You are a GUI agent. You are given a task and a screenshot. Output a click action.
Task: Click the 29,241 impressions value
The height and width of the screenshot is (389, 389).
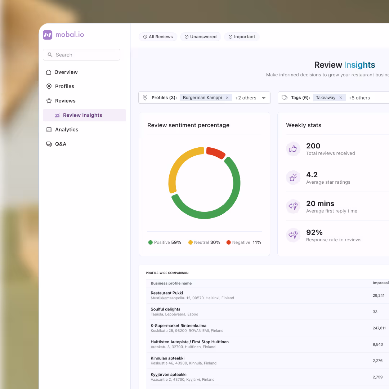click(x=379, y=295)
